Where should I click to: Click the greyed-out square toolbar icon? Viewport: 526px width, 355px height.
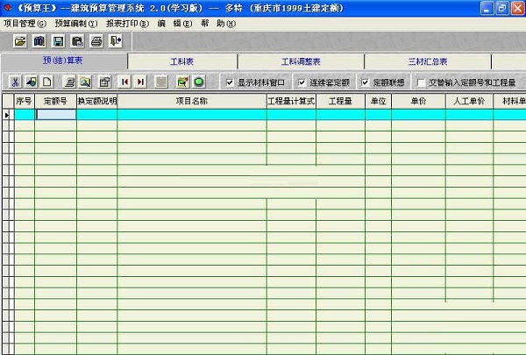pos(161,82)
